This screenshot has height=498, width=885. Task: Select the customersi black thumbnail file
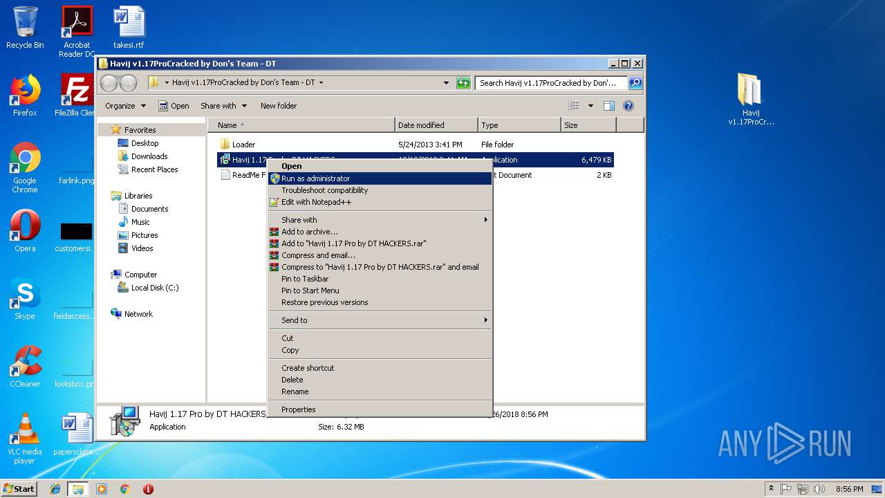pos(76,237)
